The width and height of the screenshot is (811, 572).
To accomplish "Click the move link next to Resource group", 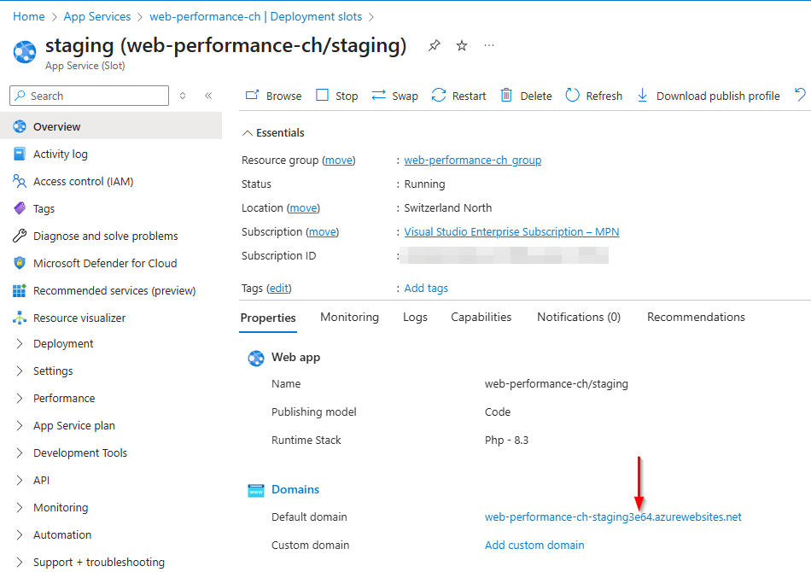I will [339, 161].
